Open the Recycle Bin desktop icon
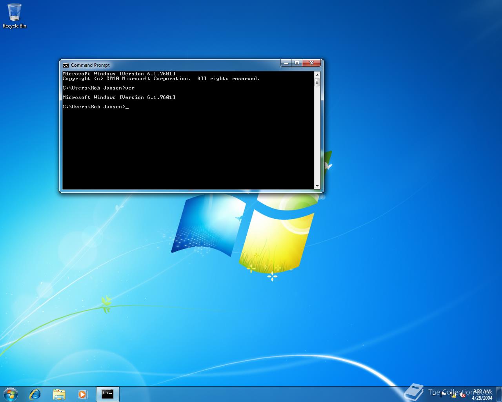This screenshot has width=502, height=402. 15,16
